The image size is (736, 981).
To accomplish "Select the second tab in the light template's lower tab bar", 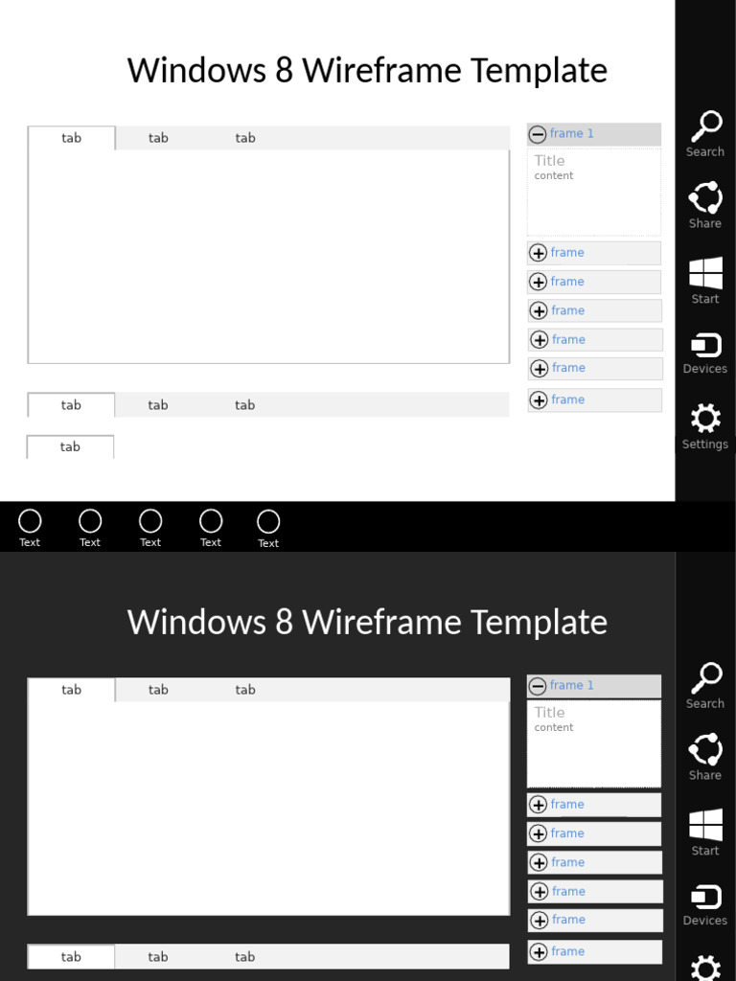I will click(x=158, y=405).
